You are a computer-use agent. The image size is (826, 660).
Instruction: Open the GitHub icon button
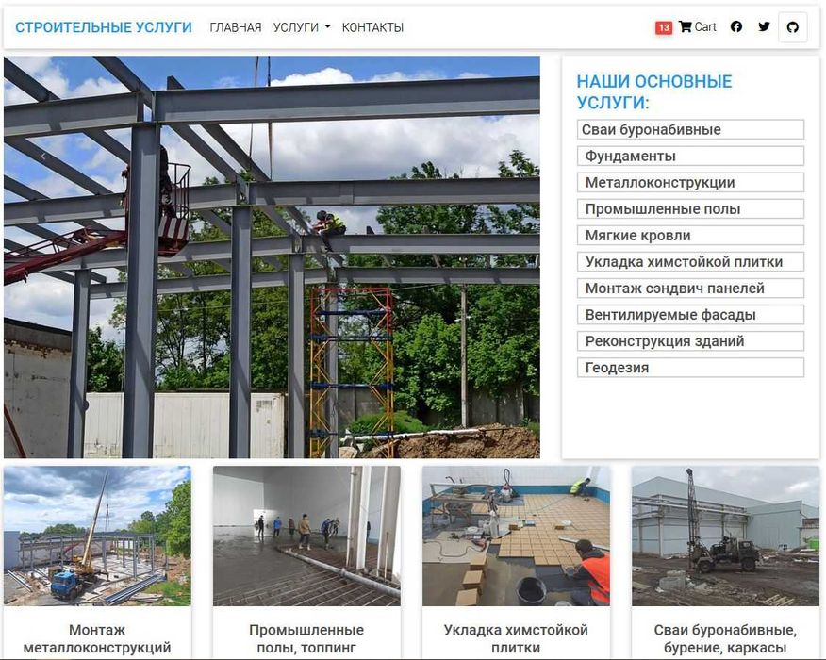pyautogui.click(x=792, y=26)
